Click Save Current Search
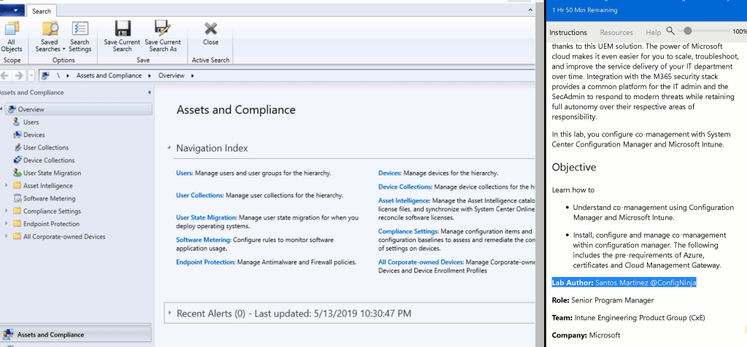747x347 pixels. [122, 36]
